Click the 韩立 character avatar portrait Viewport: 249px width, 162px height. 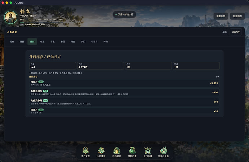tap(10, 17)
